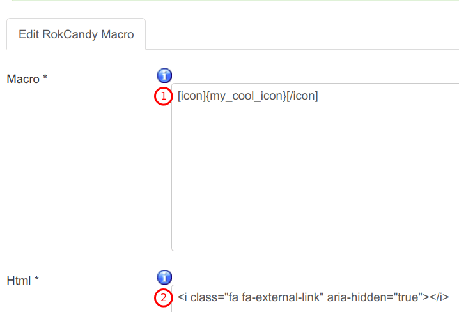Click the Html field label
Image resolution: width=459 pixels, height=312 pixels.
click(19, 281)
